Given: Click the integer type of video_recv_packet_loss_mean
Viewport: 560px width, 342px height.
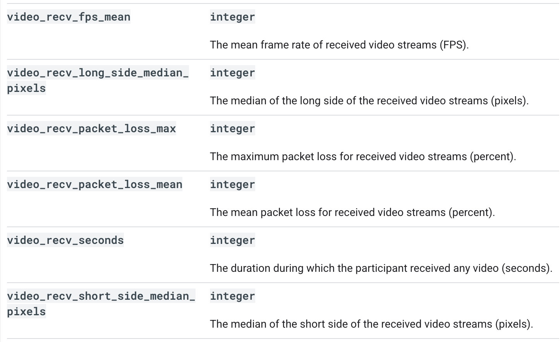Looking at the screenshot, I should [232, 185].
